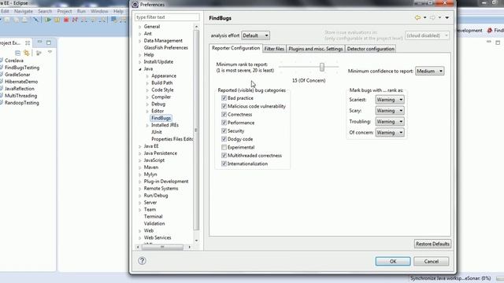The height and width of the screenshot is (283, 504).
Task: Open the Window menu in Eclipse
Action: click(x=99, y=11)
